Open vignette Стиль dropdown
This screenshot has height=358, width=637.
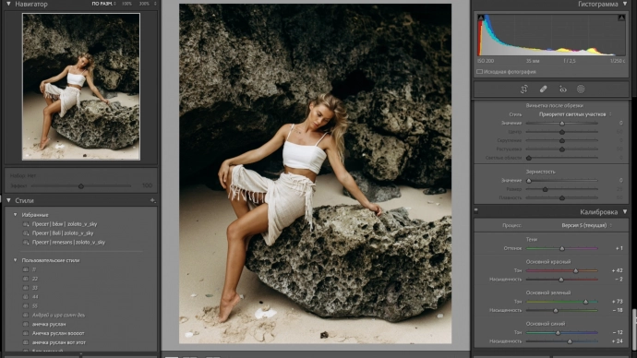point(575,114)
